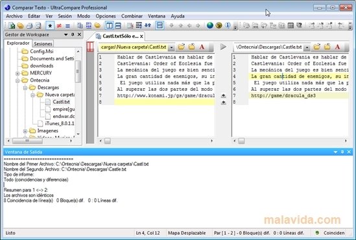
Task: Toggle show all lines asterisk button
Action: 50,26
